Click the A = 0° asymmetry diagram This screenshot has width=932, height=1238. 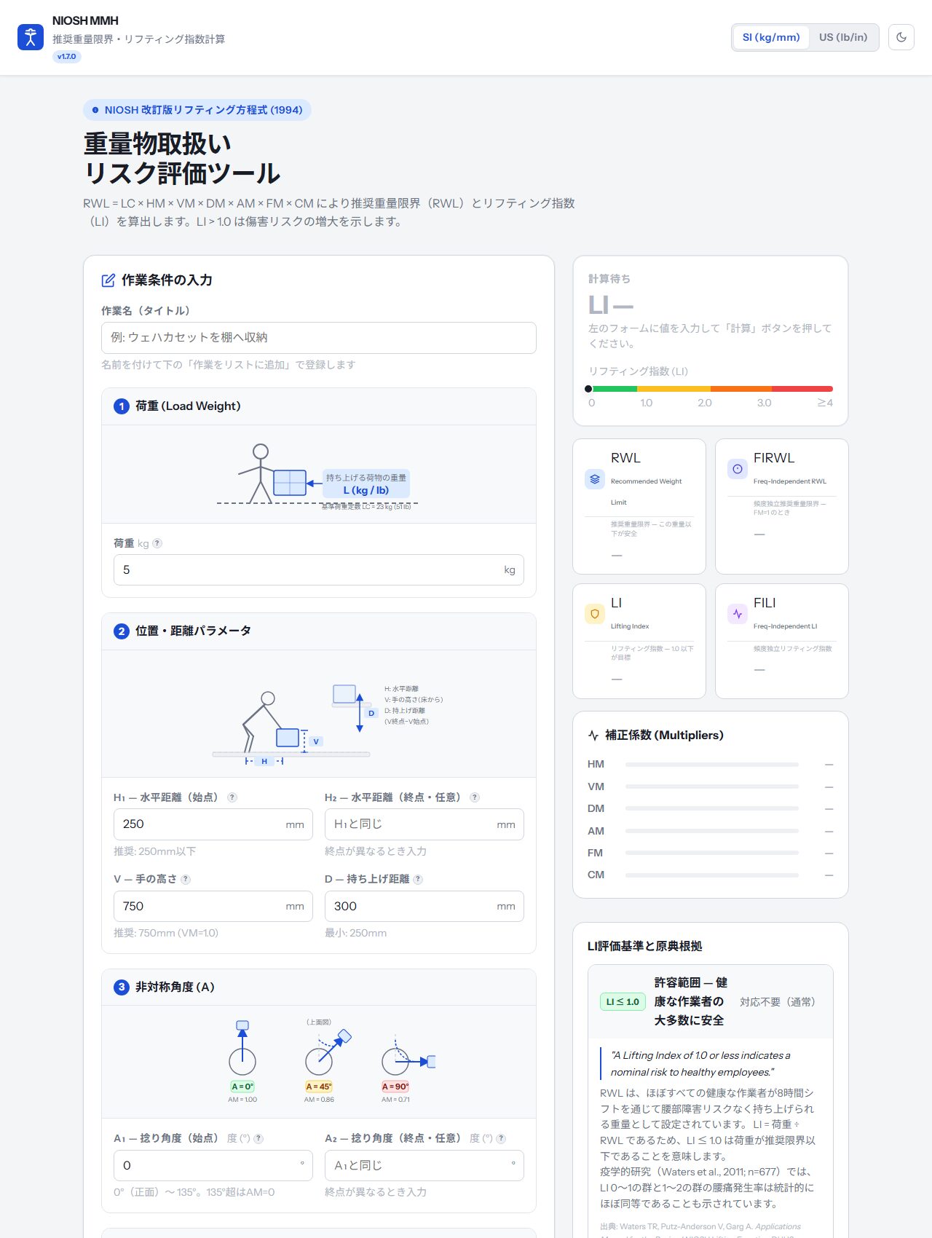pos(242,1061)
